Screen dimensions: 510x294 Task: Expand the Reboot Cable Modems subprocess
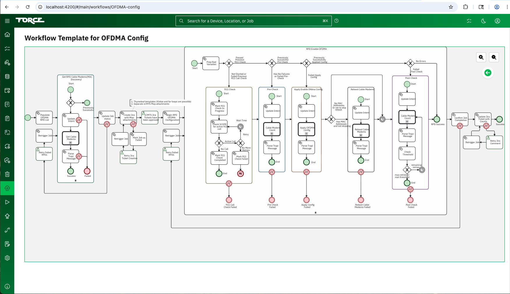point(361,135)
